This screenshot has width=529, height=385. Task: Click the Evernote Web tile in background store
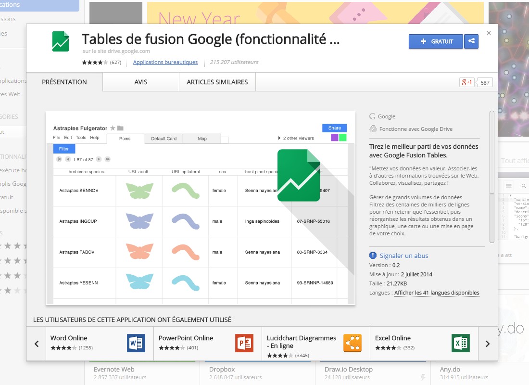(x=142, y=373)
